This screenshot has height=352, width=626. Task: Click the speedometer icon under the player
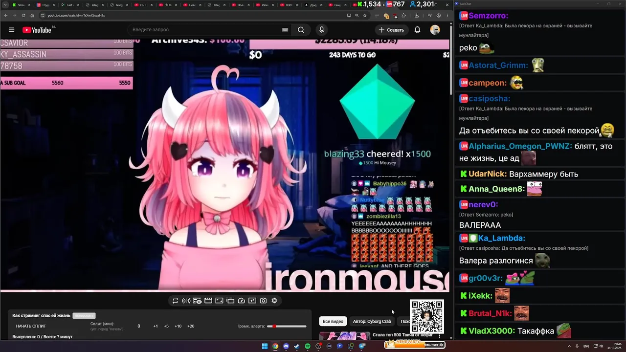point(241,301)
